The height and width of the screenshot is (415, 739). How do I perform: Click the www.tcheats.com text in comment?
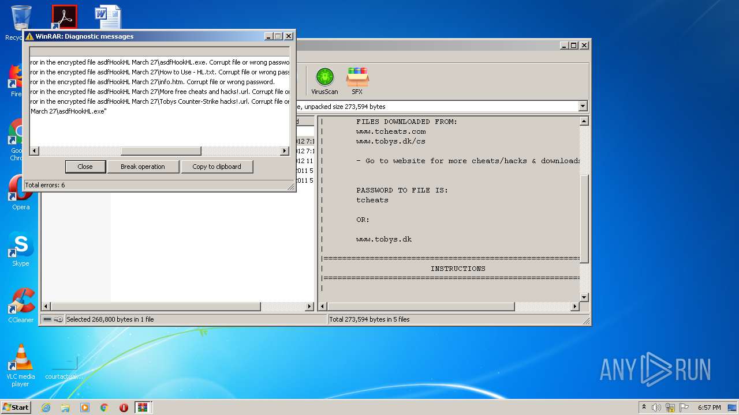point(391,131)
